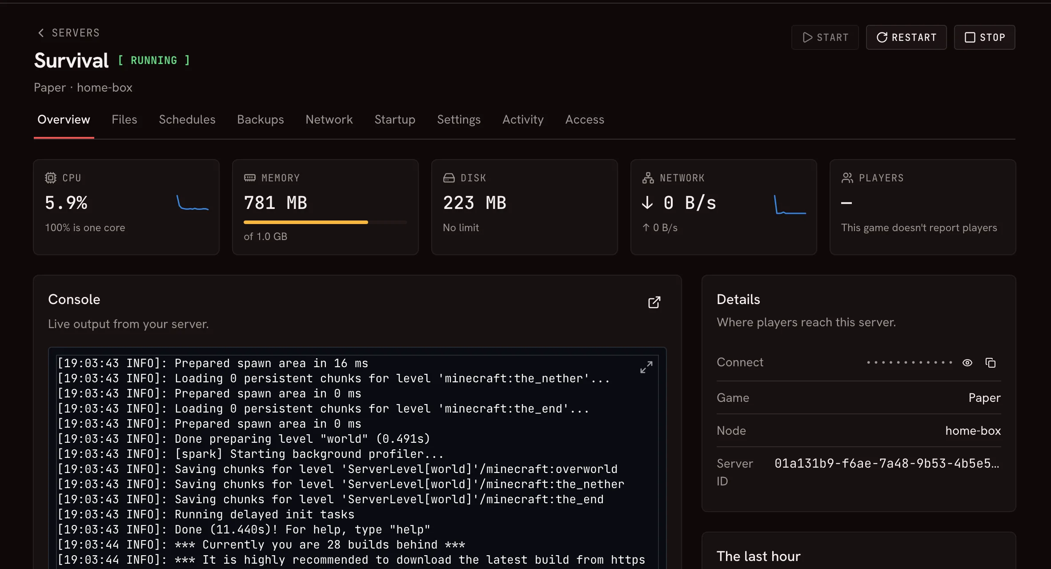Viewport: 1051px width, 569px height.
Task: Click the home-box Node value
Action: 973,431
